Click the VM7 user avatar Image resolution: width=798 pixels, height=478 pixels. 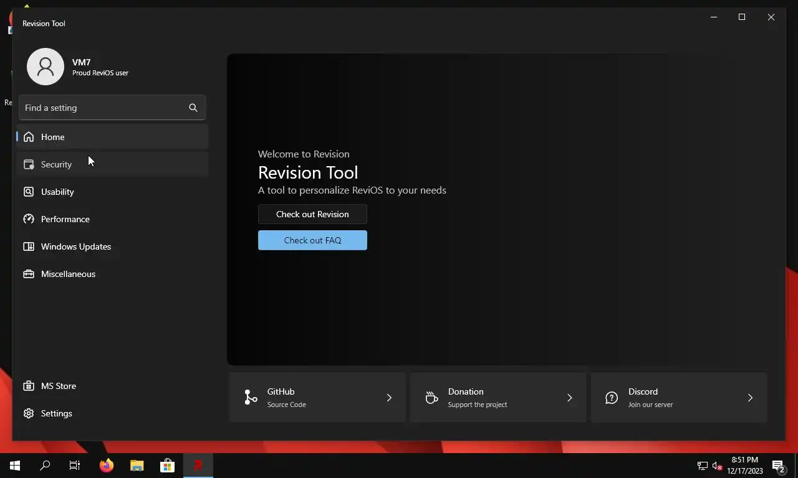pos(46,67)
